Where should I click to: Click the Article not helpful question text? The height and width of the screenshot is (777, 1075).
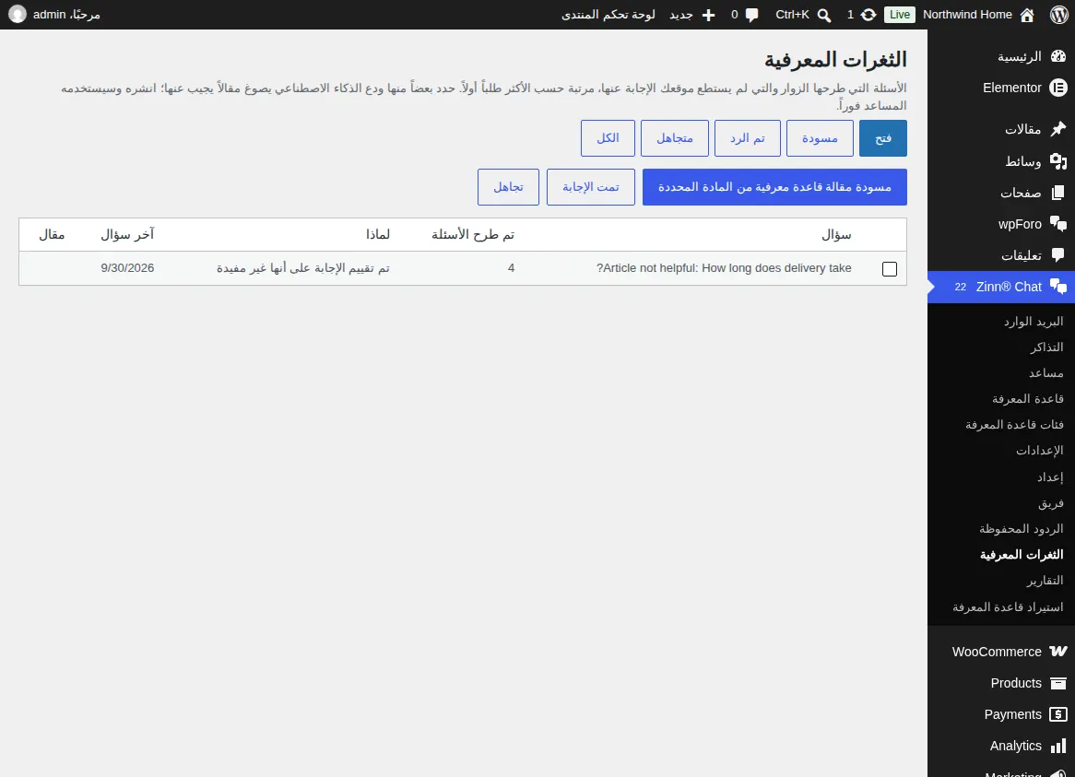724,268
